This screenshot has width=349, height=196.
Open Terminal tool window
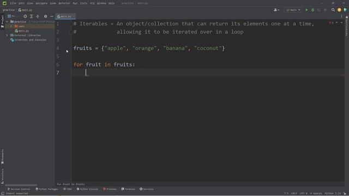pos(128,189)
